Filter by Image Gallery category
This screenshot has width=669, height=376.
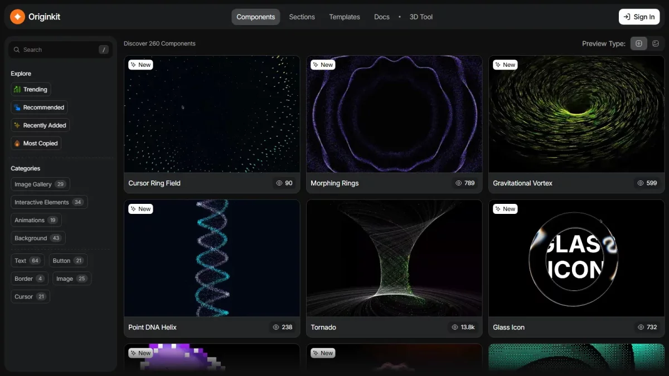click(40, 184)
